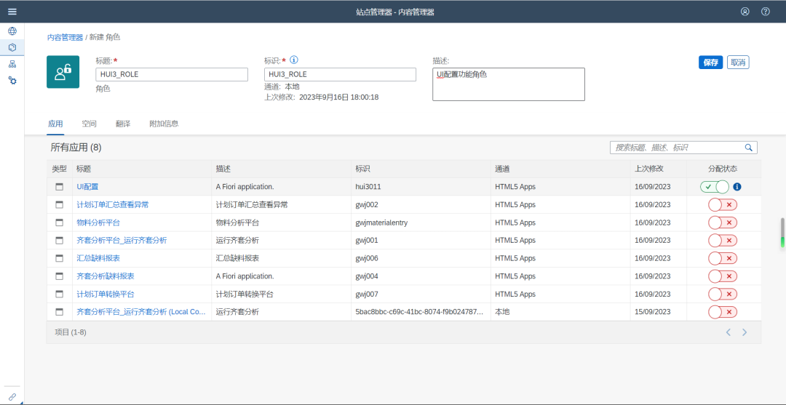Image resolution: width=786 pixels, height=405 pixels.
Task: Toggle assignment for 物料分析平台
Action: pos(723,222)
